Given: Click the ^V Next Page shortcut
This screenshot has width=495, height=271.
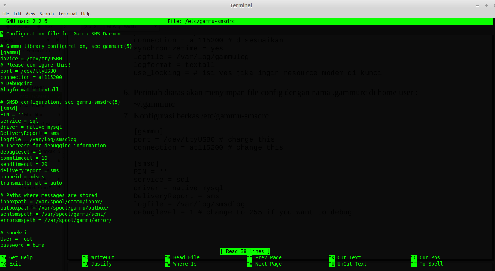Looking at the screenshot, I should (x=264, y=264).
